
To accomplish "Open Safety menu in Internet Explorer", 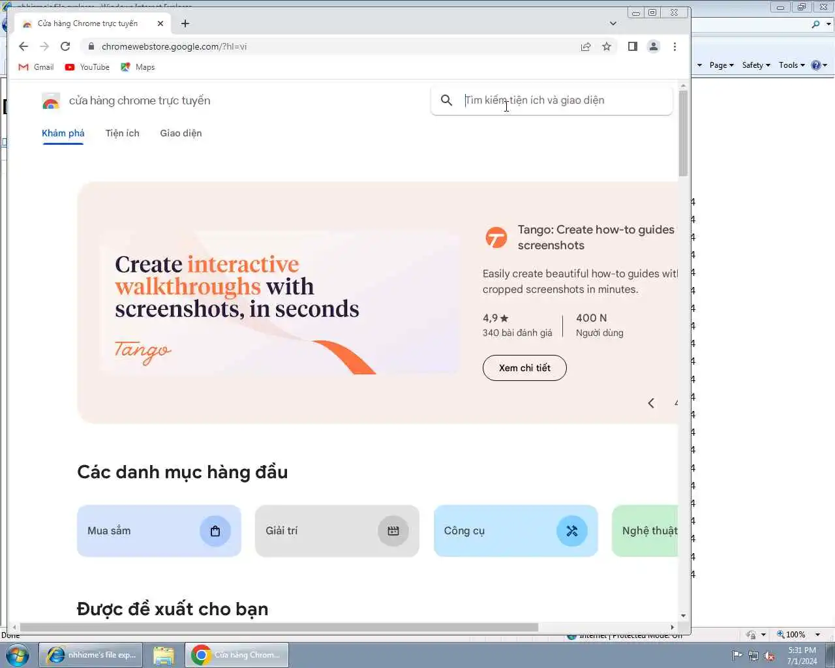I will (756, 65).
